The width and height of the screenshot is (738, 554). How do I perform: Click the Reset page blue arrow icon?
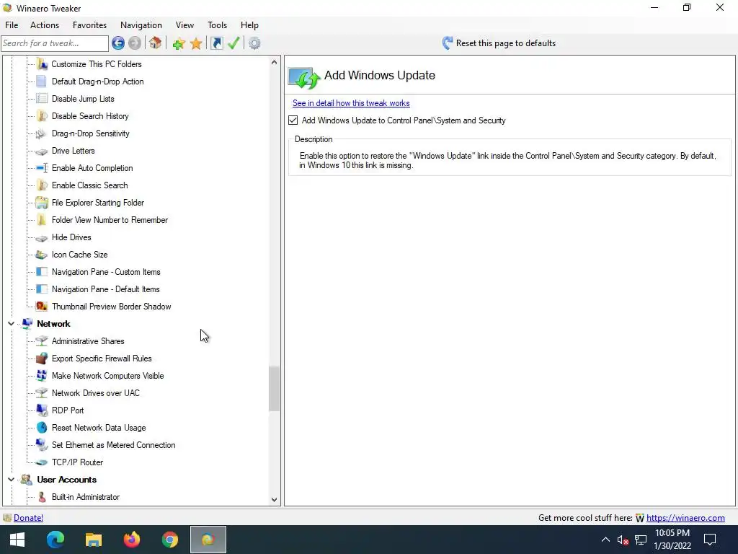pyautogui.click(x=447, y=43)
